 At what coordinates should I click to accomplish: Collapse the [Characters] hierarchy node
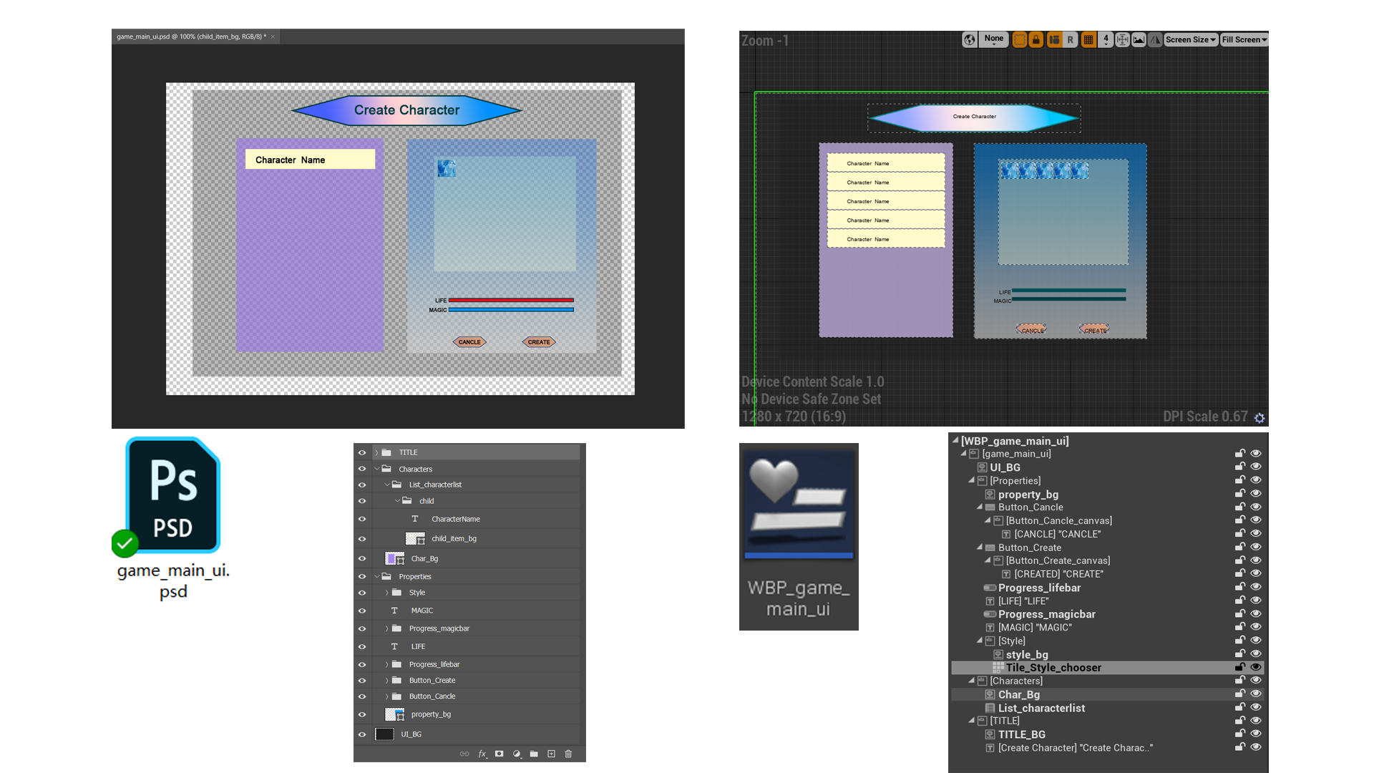972,681
